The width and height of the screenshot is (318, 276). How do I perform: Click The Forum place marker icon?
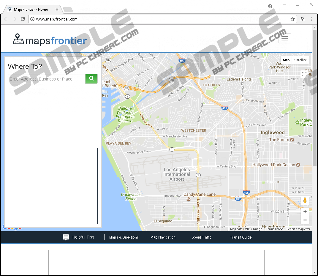click(292, 140)
